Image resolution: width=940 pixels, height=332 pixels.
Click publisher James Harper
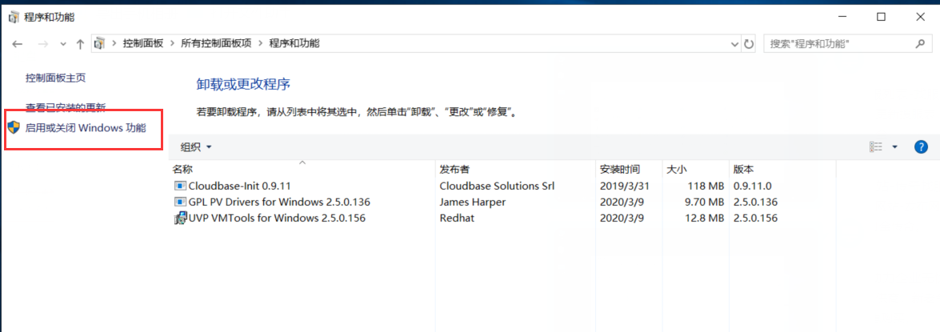[472, 202]
